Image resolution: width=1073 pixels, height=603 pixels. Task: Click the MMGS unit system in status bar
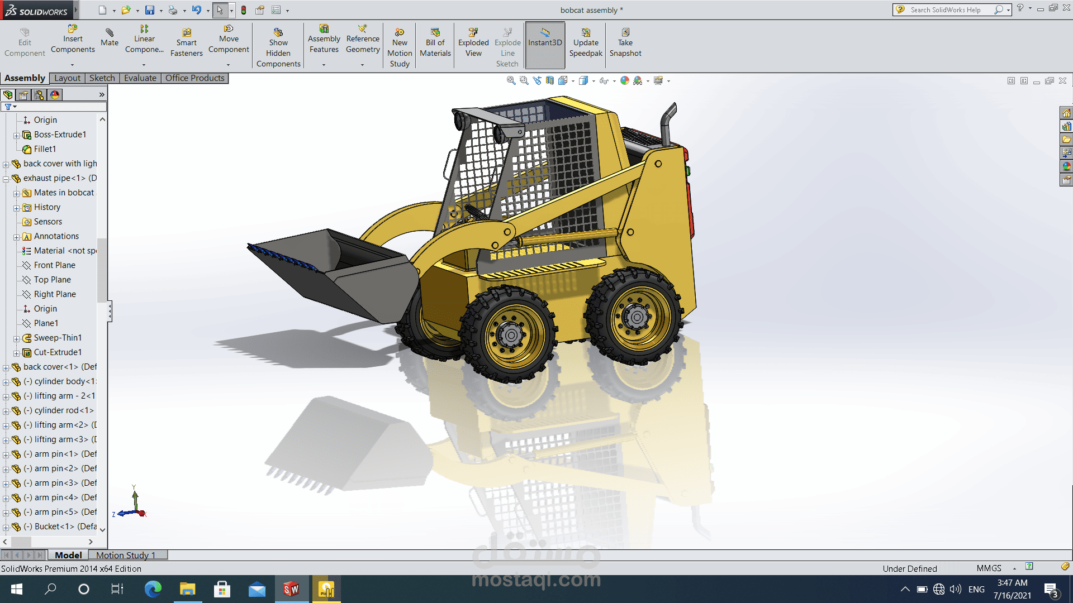(x=989, y=568)
